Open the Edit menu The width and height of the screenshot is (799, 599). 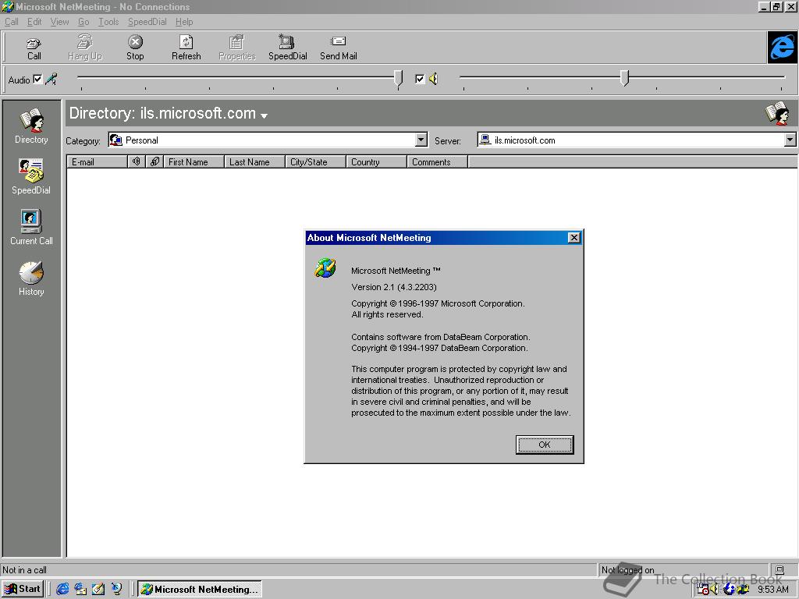pos(34,22)
